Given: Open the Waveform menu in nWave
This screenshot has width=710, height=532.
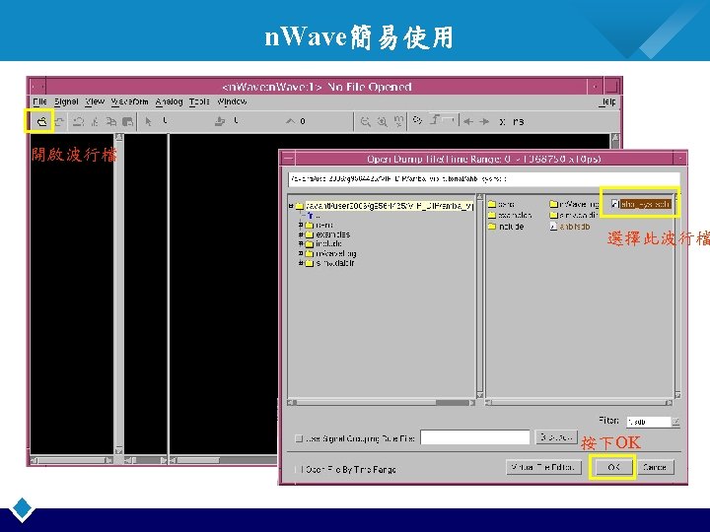Looking at the screenshot, I should [129, 101].
